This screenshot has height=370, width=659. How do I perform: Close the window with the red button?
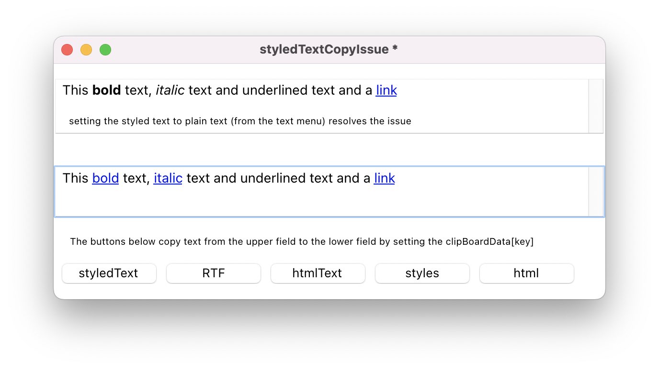67,50
